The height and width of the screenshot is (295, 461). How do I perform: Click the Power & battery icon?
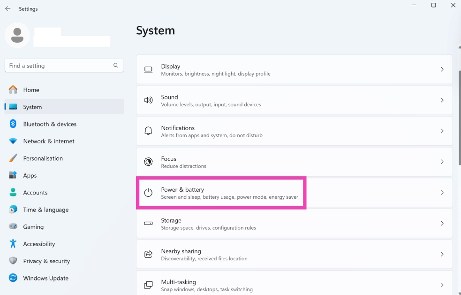[x=148, y=193]
